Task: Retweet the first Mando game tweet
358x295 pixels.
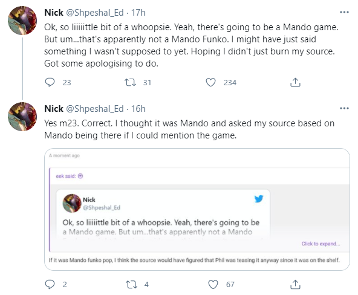Action: coord(130,82)
